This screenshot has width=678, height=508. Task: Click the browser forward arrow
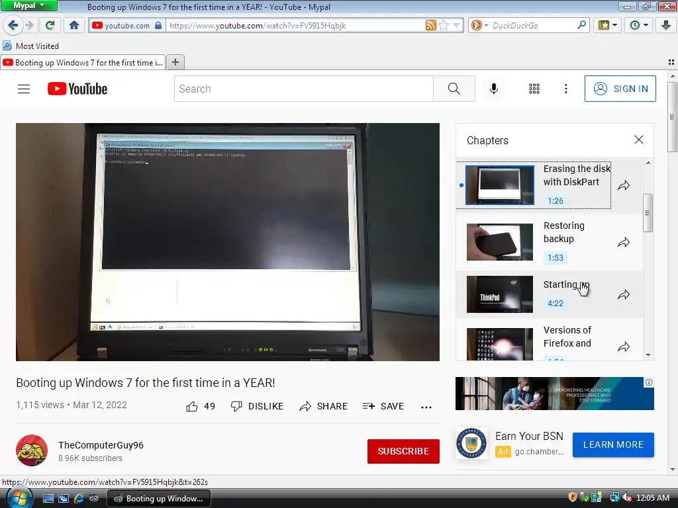(30, 26)
